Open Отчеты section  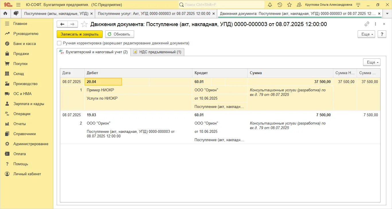tap(19, 124)
